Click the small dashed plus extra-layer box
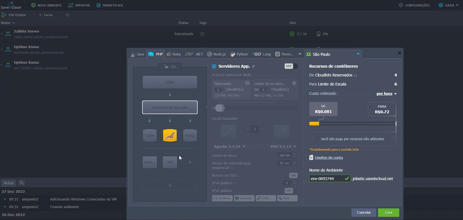 pos(190,162)
